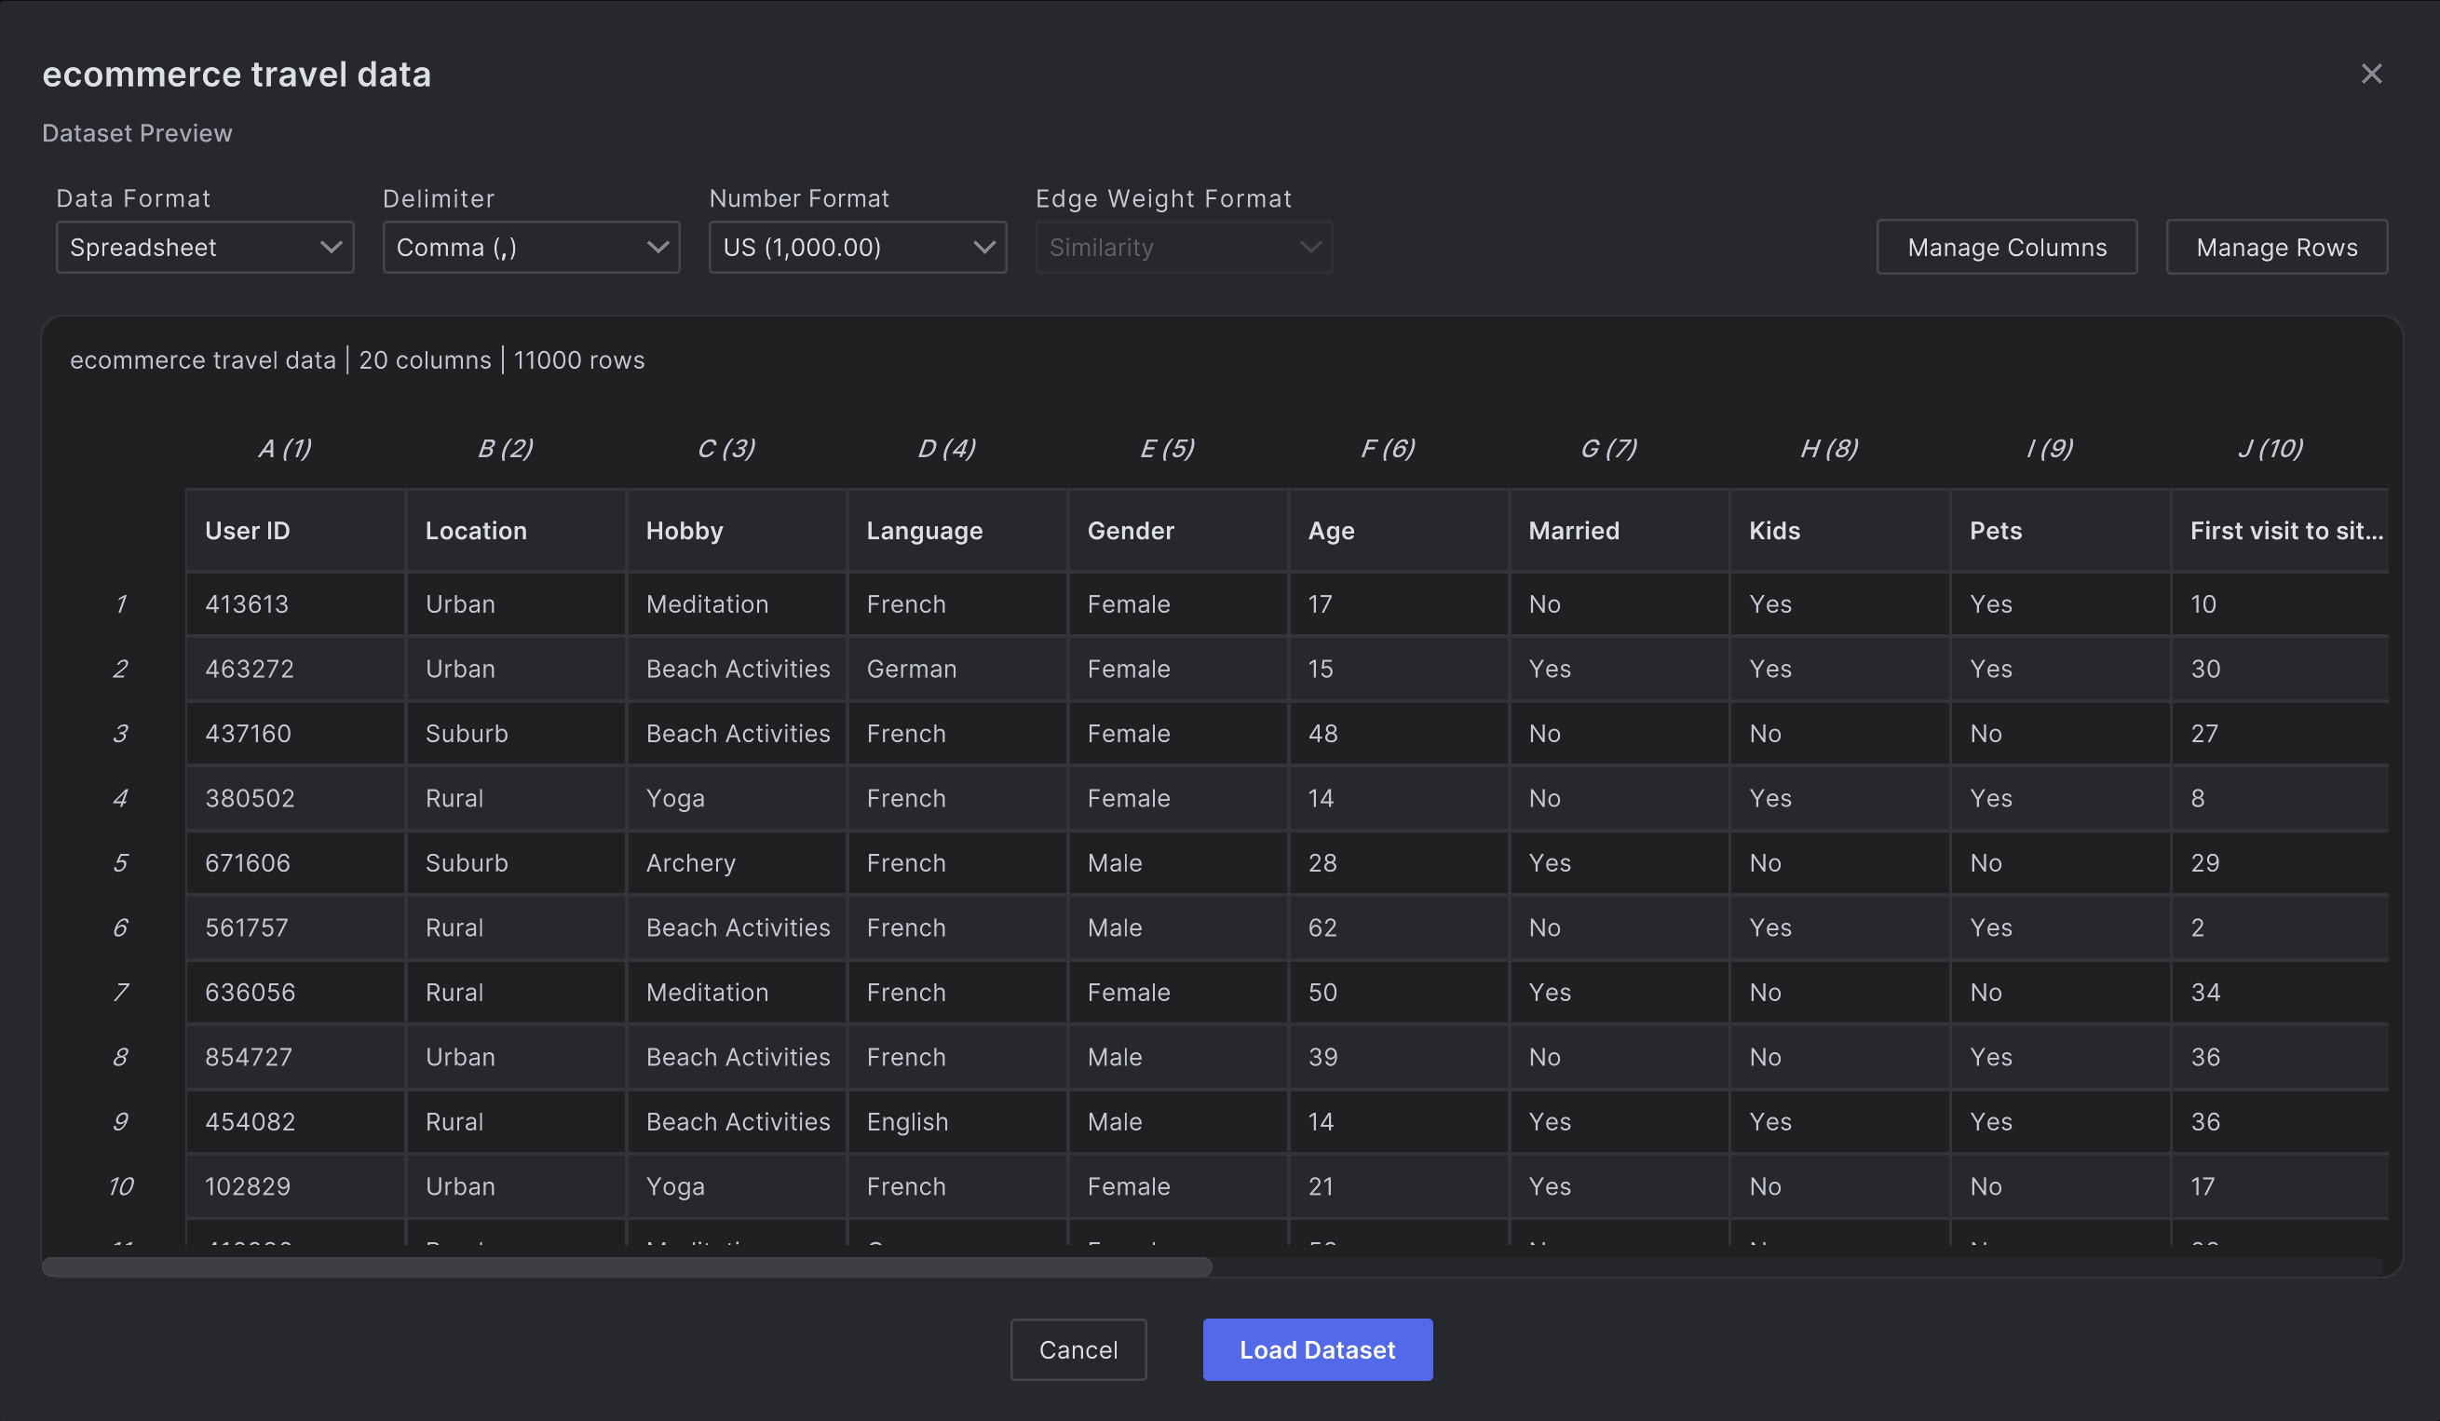Expand the disabled Edge Weight Format selector

coord(1183,247)
